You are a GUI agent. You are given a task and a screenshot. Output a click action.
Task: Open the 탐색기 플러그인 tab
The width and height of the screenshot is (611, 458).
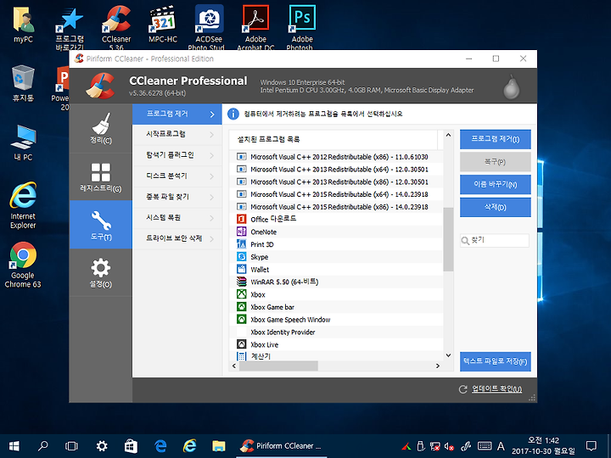pyautogui.click(x=177, y=155)
